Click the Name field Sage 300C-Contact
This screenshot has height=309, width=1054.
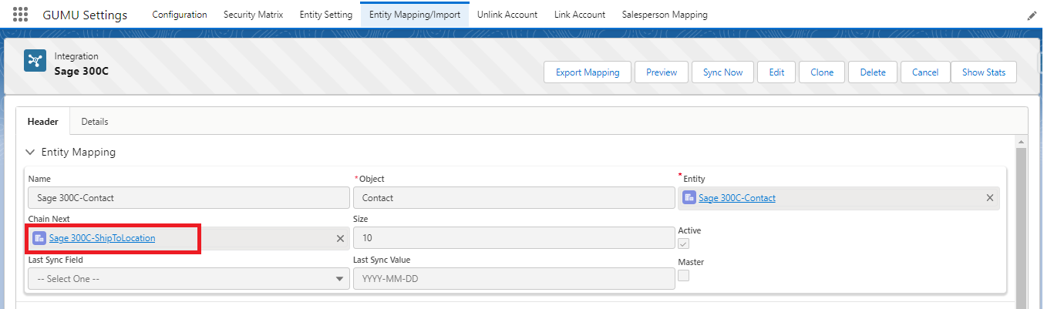point(189,198)
